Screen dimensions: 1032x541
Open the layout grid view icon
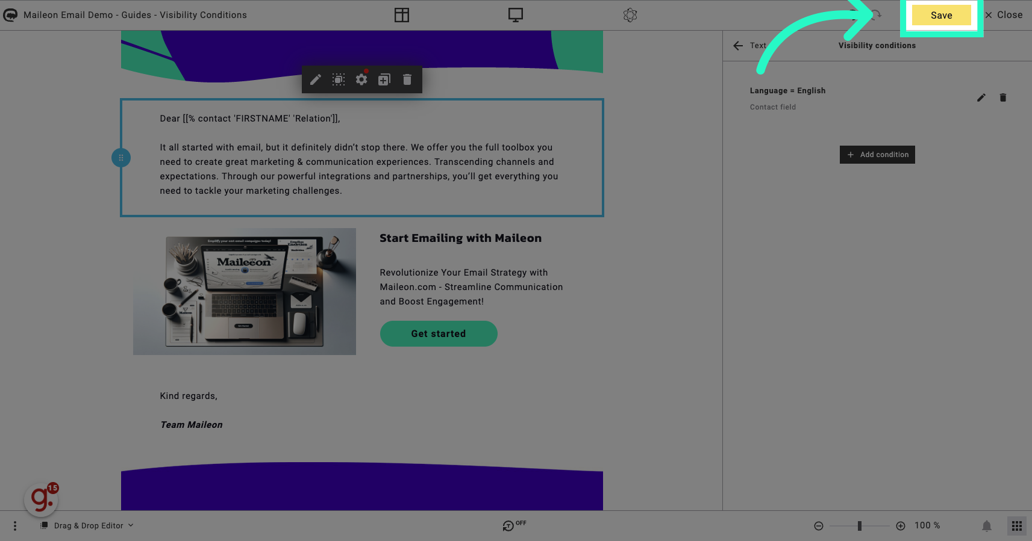pos(402,15)
